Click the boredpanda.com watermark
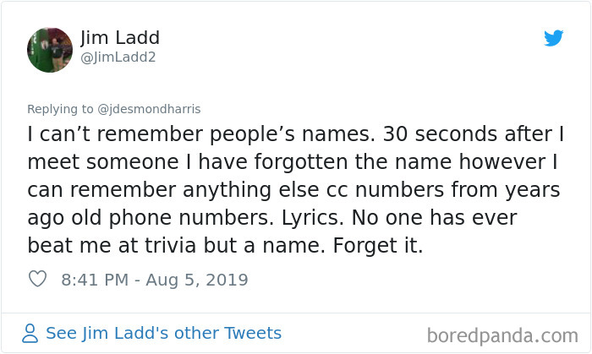Screen dimensions: 592x354 point(502,335)
